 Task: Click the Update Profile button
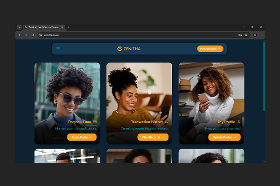(x=224, y=137)
